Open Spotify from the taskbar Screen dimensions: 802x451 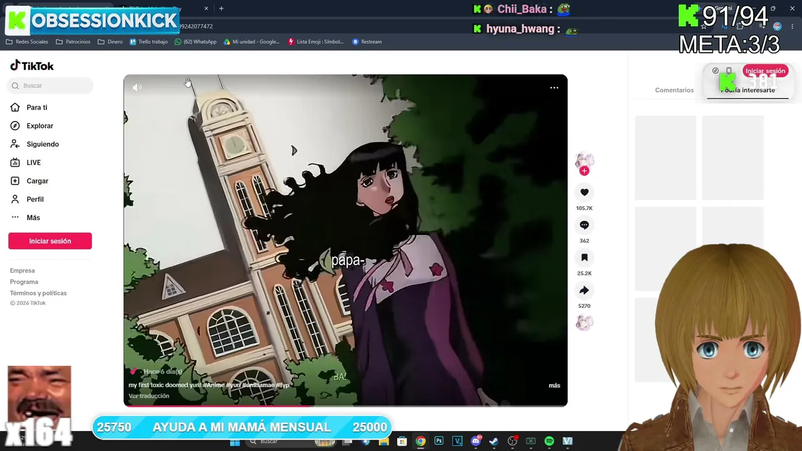549,442
